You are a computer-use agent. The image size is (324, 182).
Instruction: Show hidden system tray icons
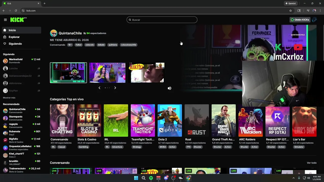[x=294, y=178]
